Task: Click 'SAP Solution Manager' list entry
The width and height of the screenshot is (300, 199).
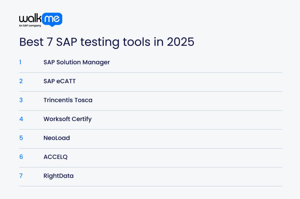Action: tap(76, 62)
